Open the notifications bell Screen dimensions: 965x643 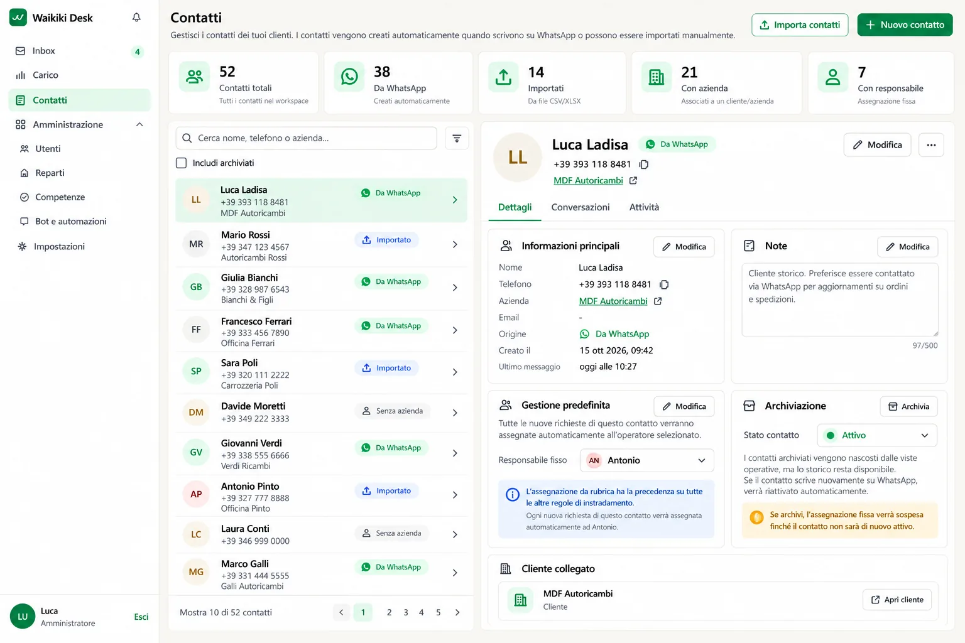coord(136,18)
